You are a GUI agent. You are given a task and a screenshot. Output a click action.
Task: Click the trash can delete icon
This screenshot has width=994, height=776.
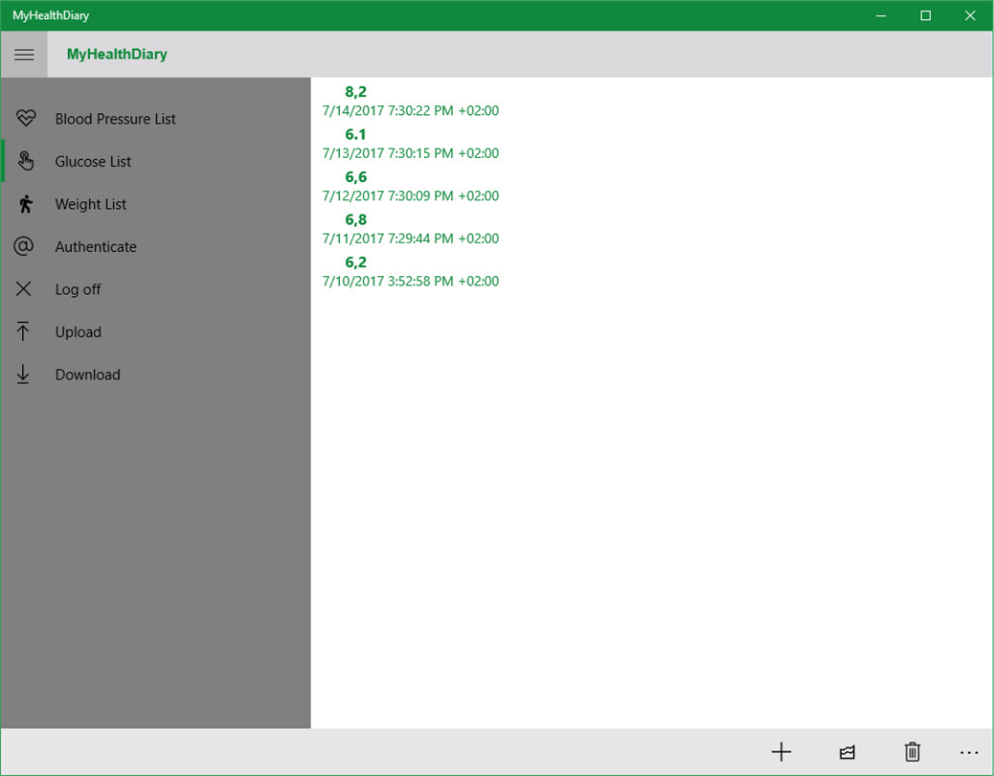point(913,752)
